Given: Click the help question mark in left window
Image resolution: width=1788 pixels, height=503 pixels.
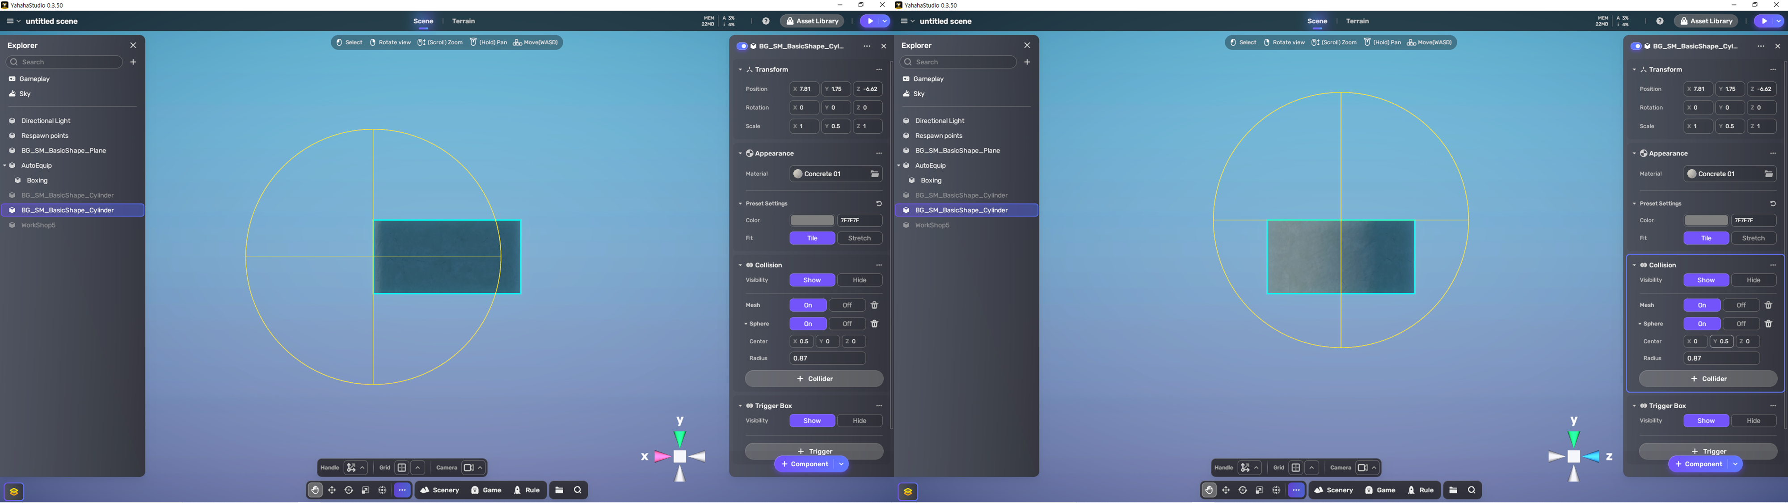Looking at the screenshot, I should [x=766, y=21].
